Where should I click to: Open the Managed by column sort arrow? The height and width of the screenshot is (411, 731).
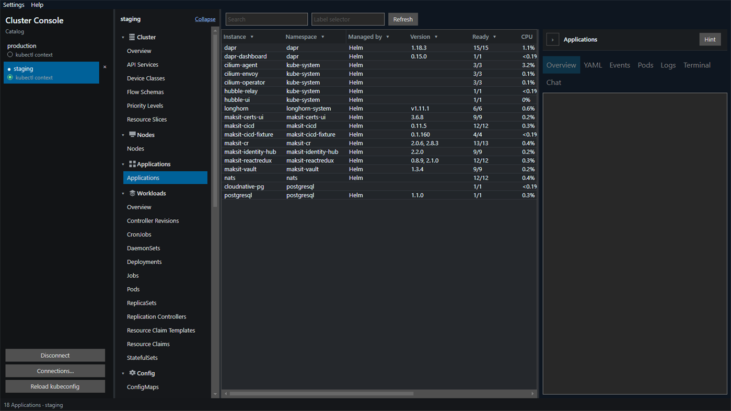click(388, 37)
